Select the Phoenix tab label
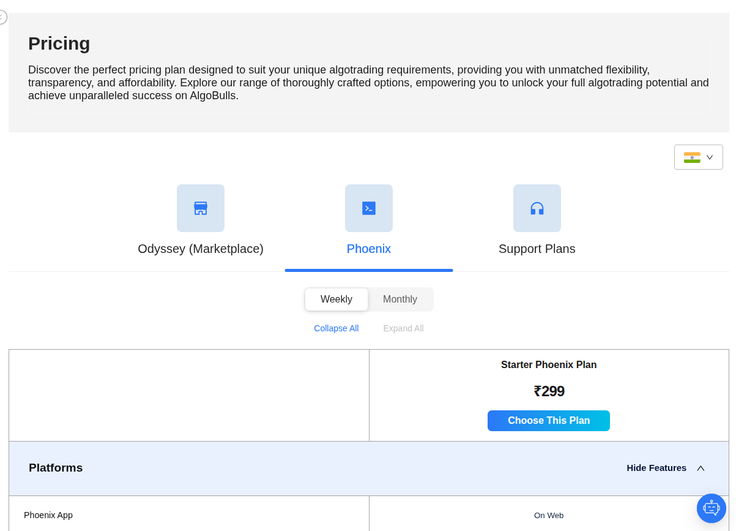Image resolution: width=736 pixels, height=531 pixels. (369, 249)
